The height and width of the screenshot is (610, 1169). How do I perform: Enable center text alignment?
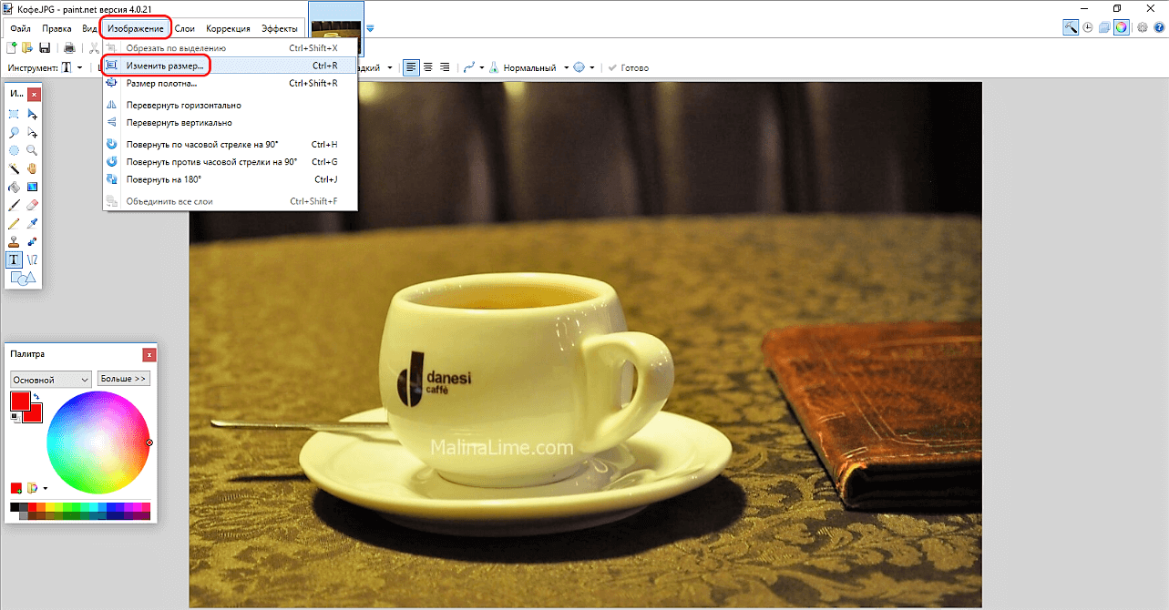(x=426, y=67)
